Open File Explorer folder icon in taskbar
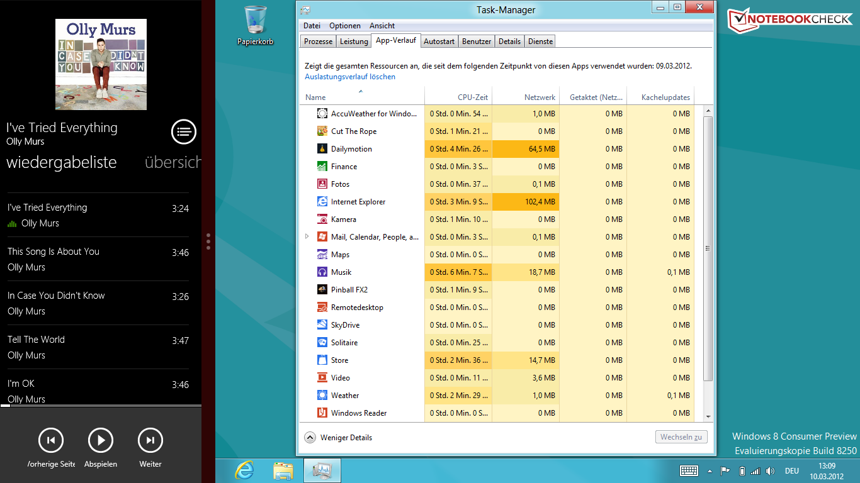 283,470
